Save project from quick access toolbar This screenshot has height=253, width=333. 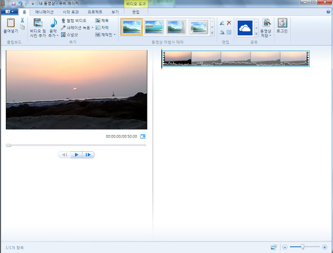tap(13, 3)
